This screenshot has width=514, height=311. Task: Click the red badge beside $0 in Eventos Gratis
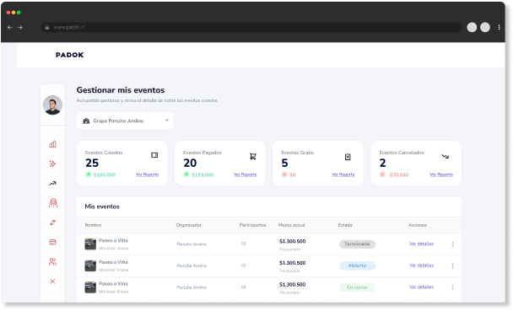pyautogui.click(x=284, y=174)
